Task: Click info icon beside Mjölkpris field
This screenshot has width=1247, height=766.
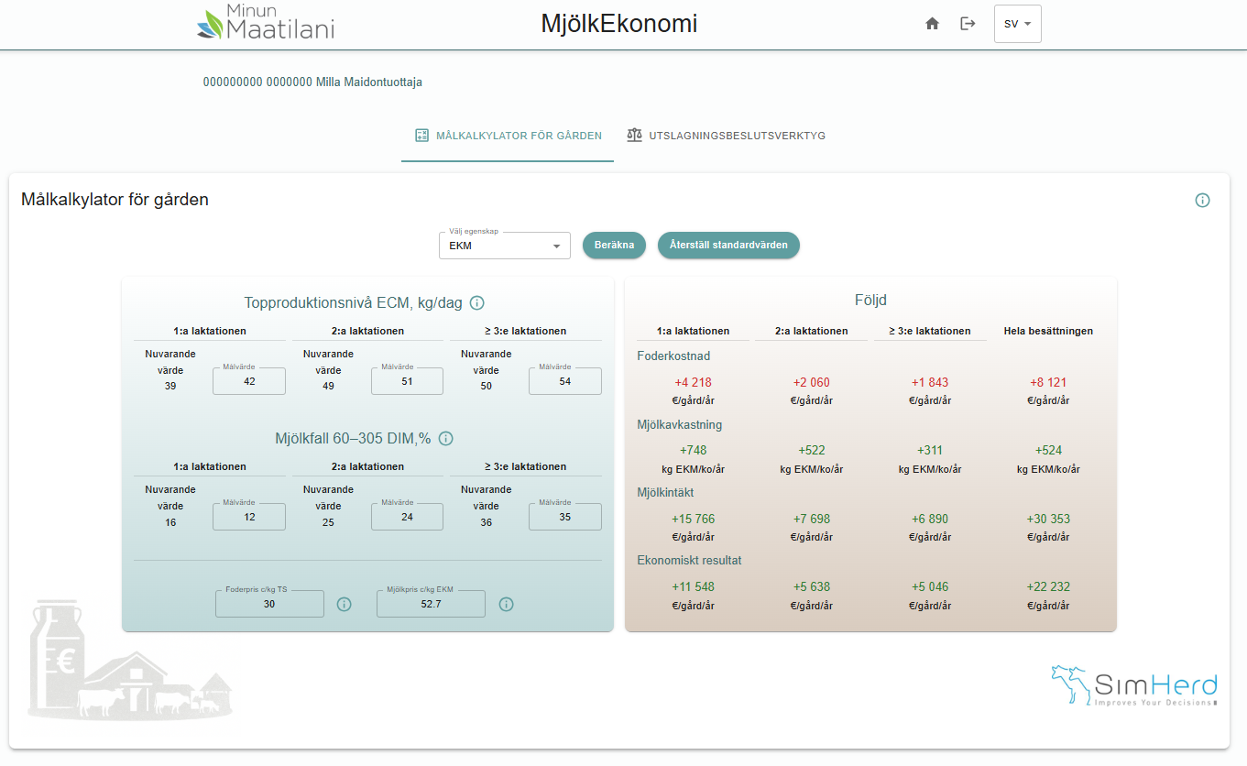Action: point(506,605)
